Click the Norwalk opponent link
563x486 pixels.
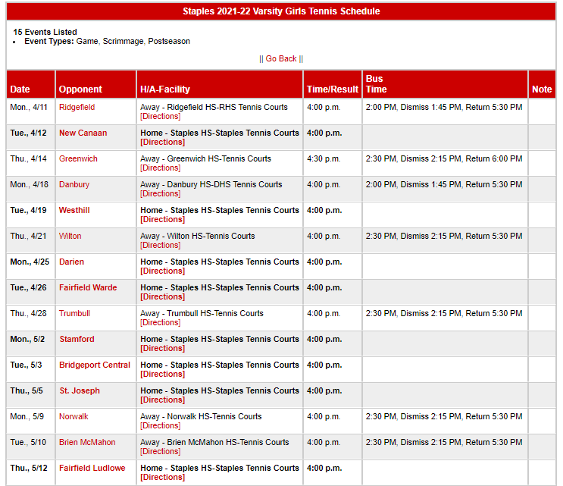click(74, 417)
